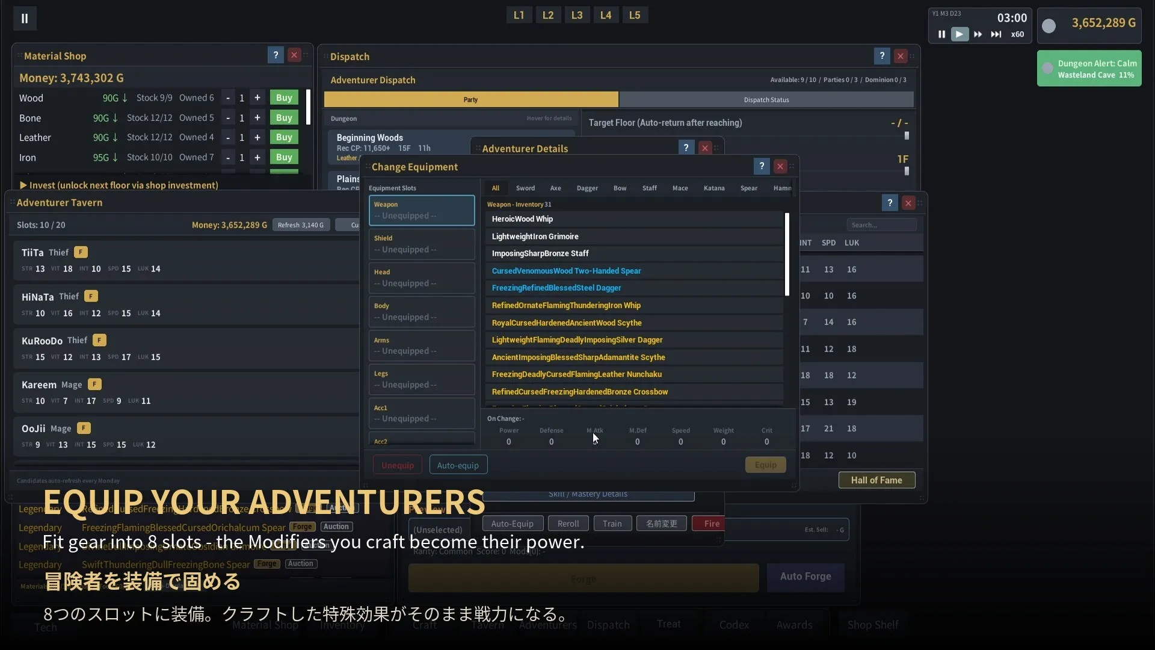Click the pause icon at top left

pyautogui.click(x=25, y=18)
